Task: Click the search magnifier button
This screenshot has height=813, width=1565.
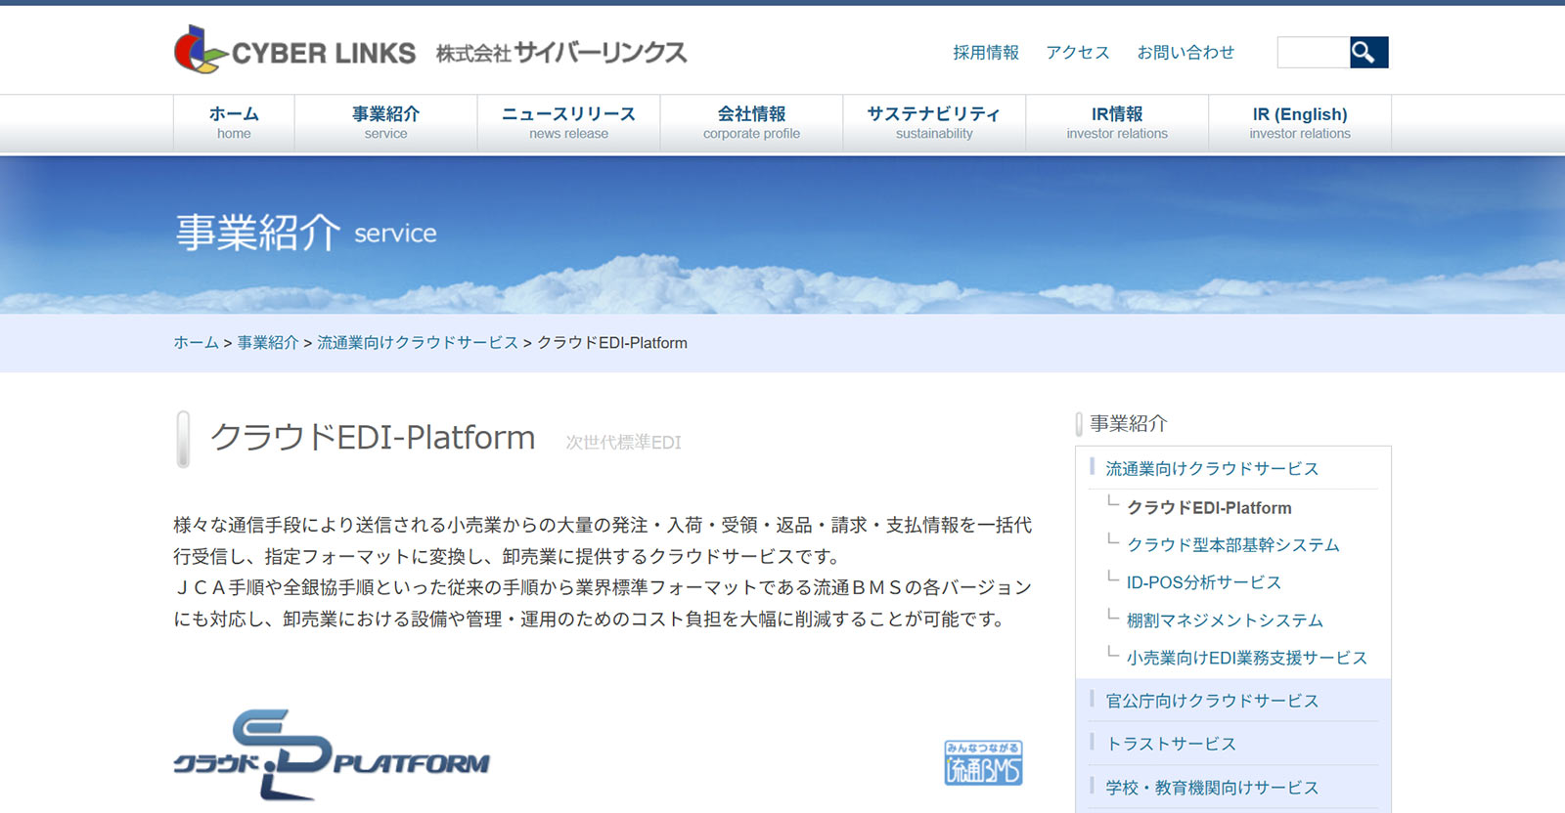Action: click(1368, 52)
